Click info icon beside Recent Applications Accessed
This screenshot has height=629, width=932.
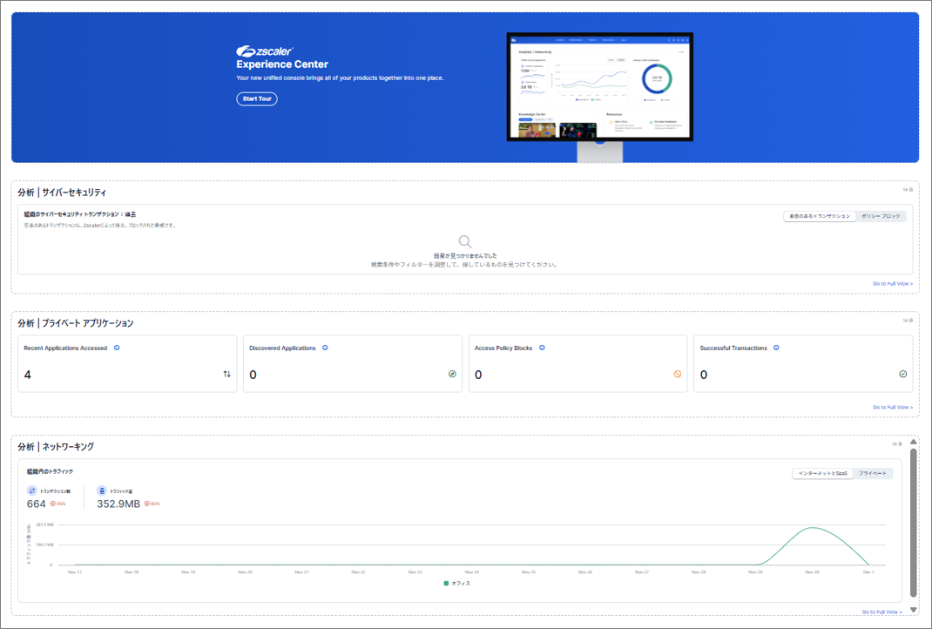click(x=117, y=348)
